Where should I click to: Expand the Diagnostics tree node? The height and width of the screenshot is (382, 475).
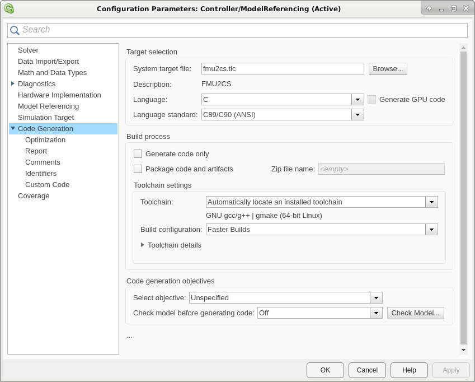tap(13, 84)
